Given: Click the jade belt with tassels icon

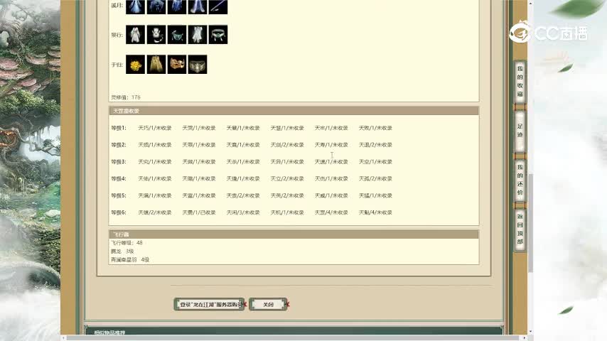Looking at the screenshot, I should pyautogui.click(x=218, y=34).
